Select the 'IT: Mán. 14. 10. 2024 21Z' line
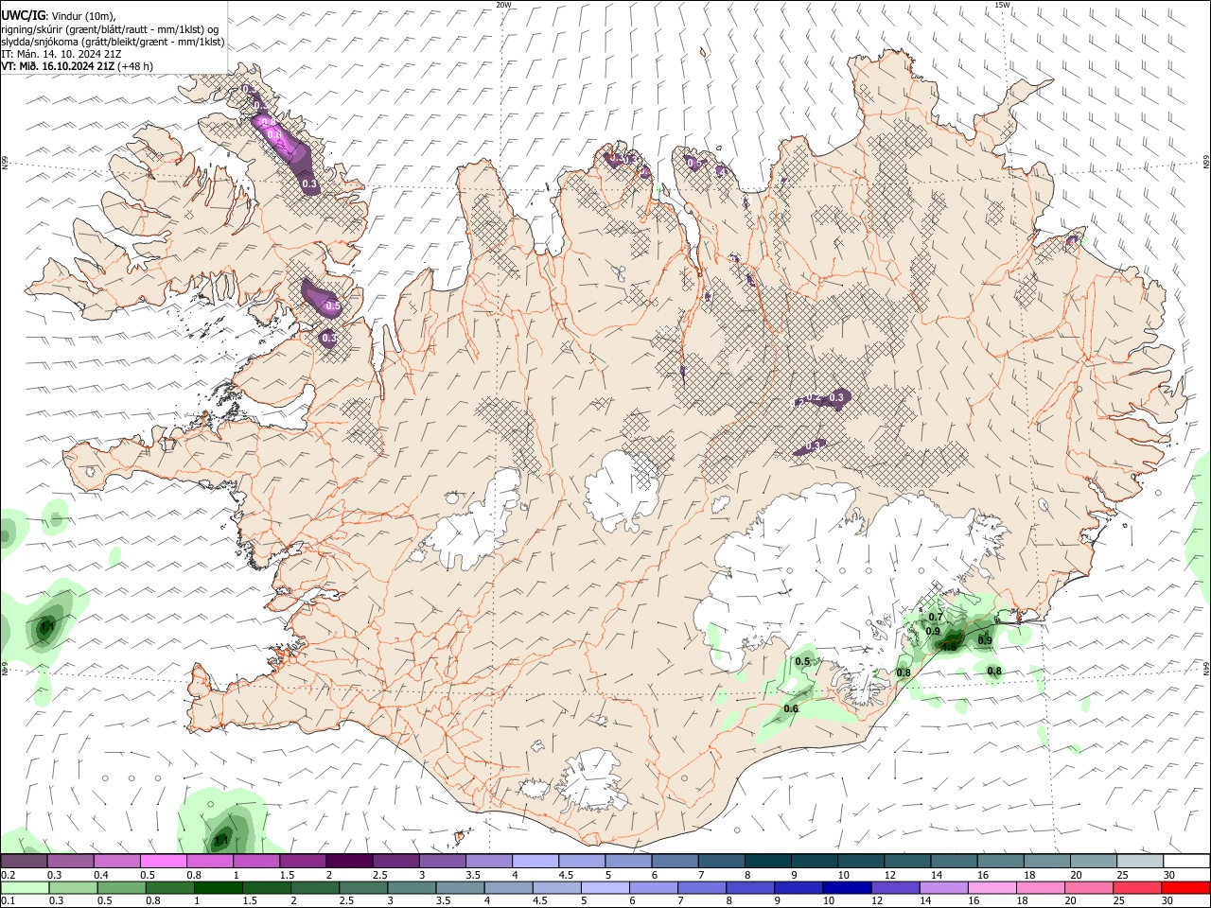1211x908 pixels. click(61, 54)
